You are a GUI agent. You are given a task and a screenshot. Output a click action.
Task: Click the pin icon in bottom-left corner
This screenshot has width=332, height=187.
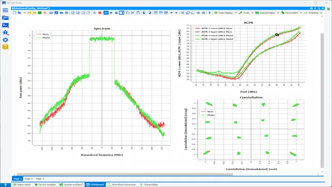click(x=6, y=185)
